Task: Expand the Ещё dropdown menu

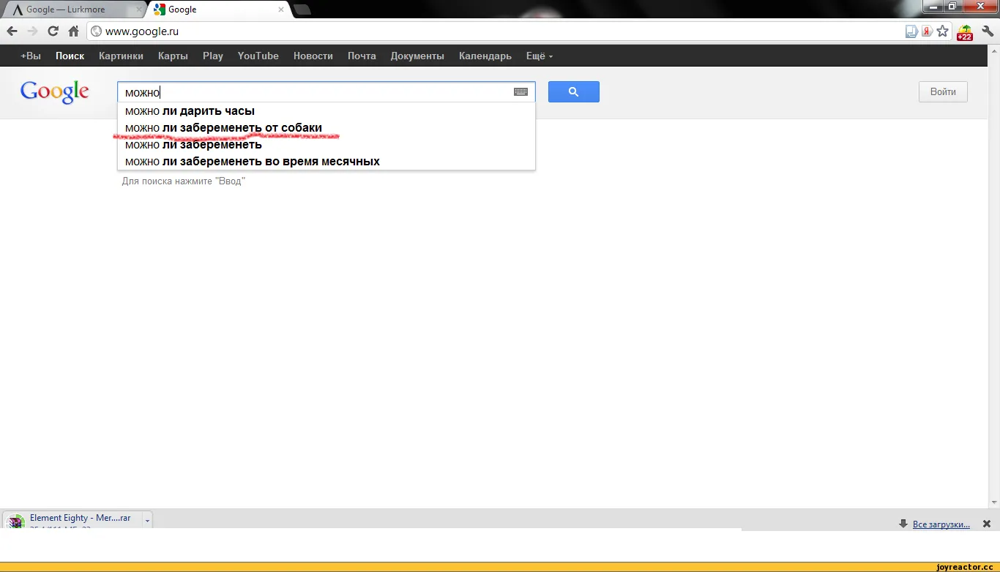Action: click(540, 56)
